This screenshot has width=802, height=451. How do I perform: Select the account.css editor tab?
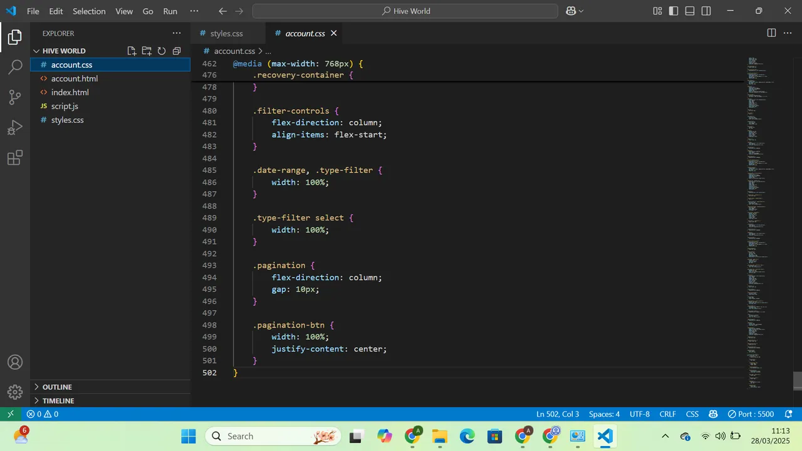(x=305, y=33)
